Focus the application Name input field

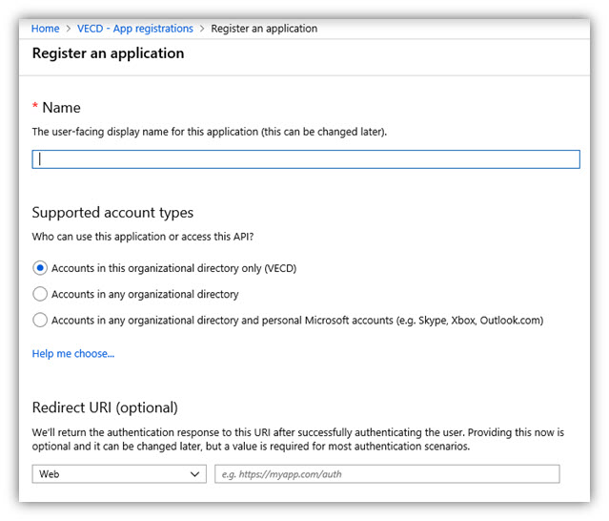tap(306, 159)
